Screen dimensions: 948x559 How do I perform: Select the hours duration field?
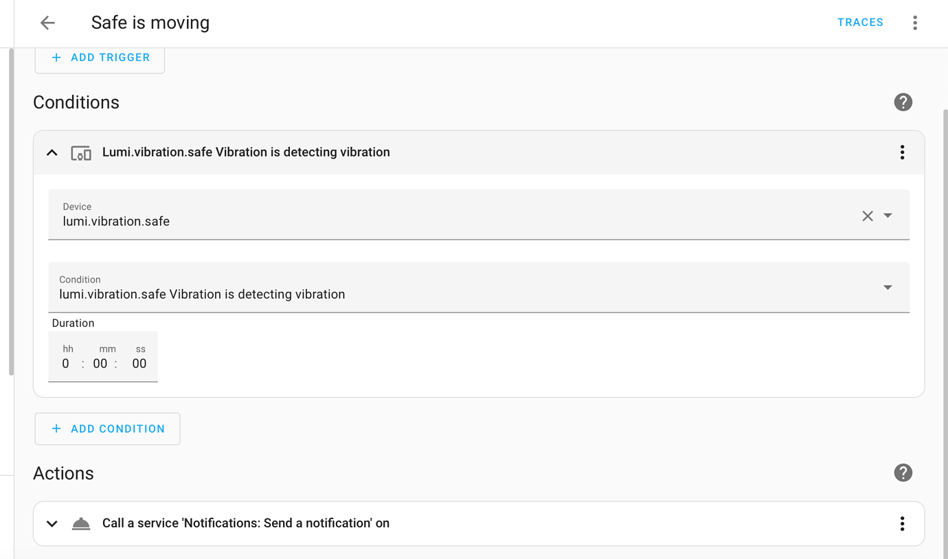click(x=66, y=363)
